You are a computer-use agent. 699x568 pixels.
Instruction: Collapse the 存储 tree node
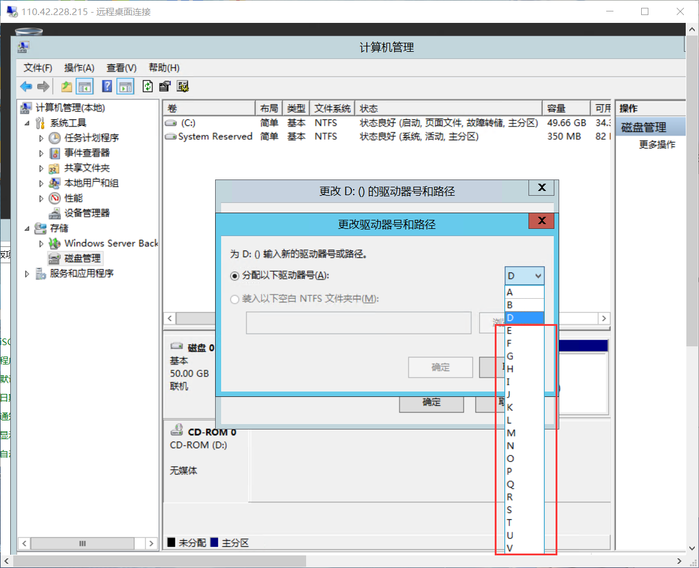27,228
